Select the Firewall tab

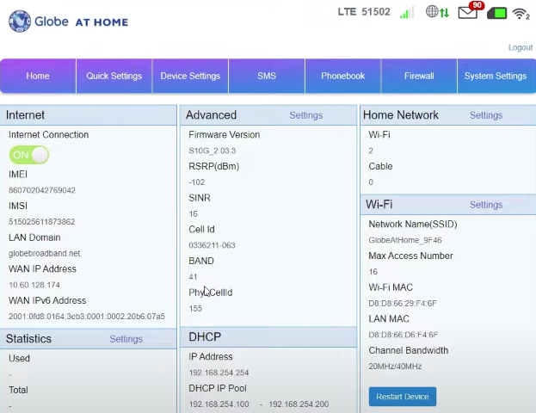click(x=419, y=76)
